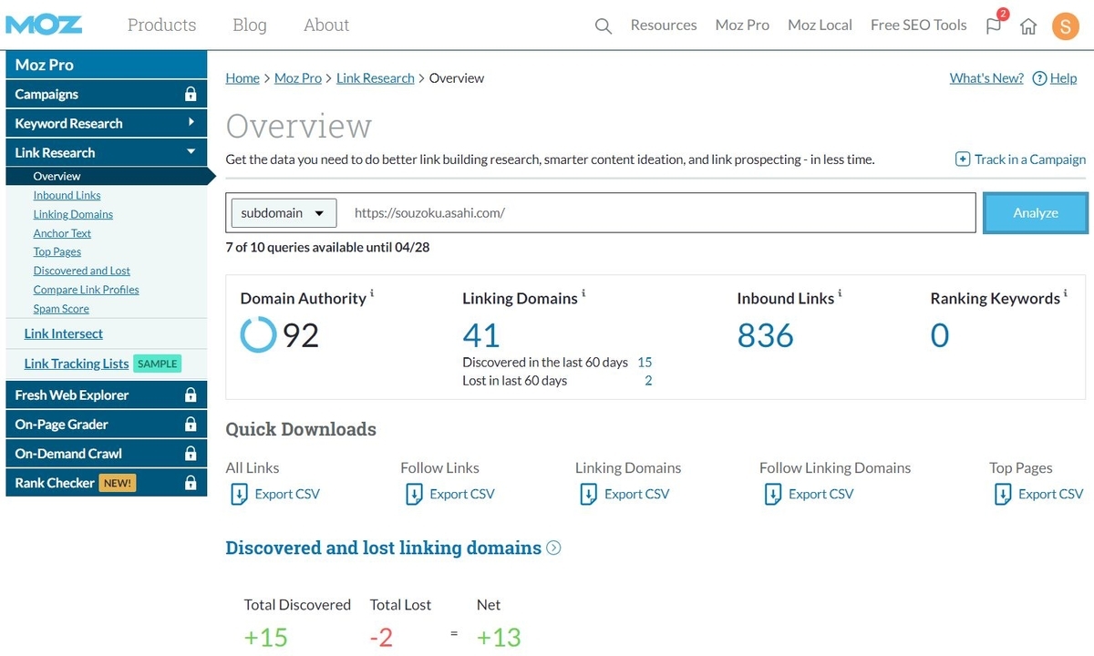Collapse the Link Research section arrow
Viewport: 1094px width, 656px height.
click(x=191, y=151)
